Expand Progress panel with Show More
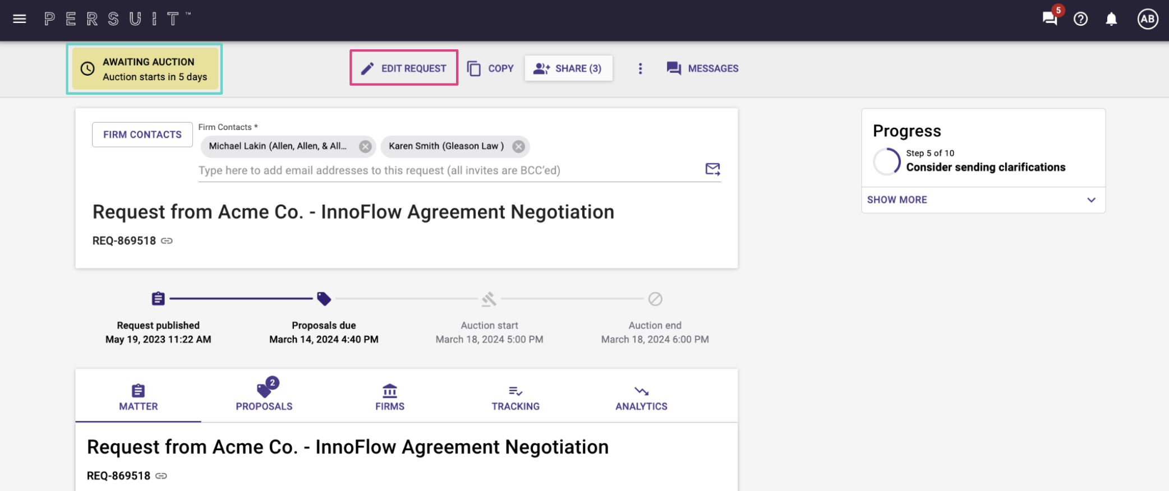The width and height of the screenshot is (1169, 491). (x=897, y=200)
